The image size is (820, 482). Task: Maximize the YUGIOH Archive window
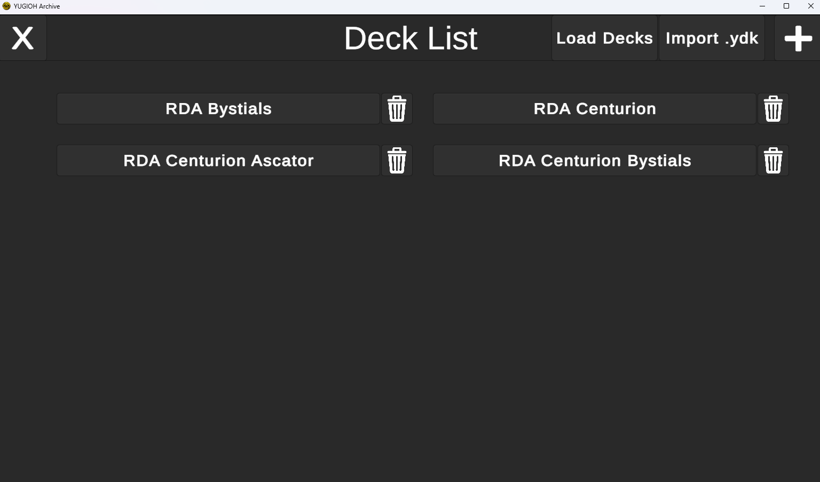click(x=786, y=6)
